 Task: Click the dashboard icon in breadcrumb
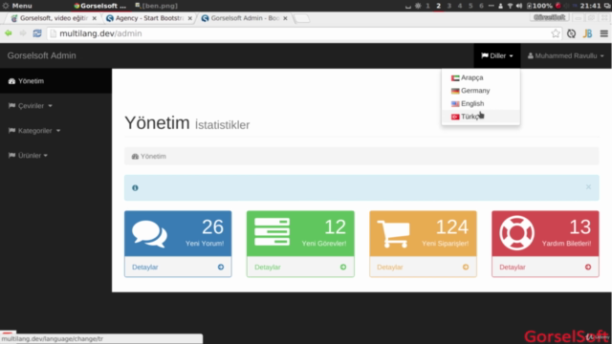point(135,157)
